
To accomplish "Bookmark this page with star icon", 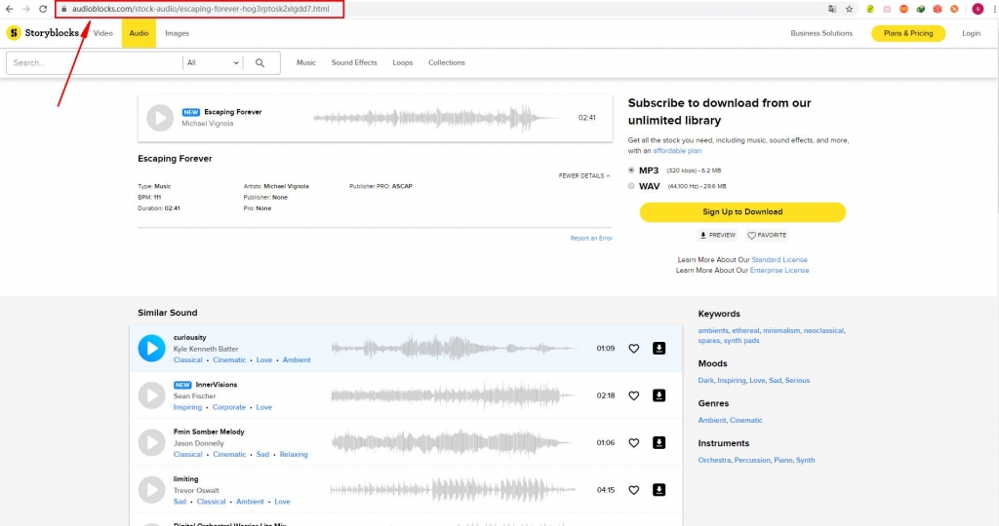I will coord(849,9).
